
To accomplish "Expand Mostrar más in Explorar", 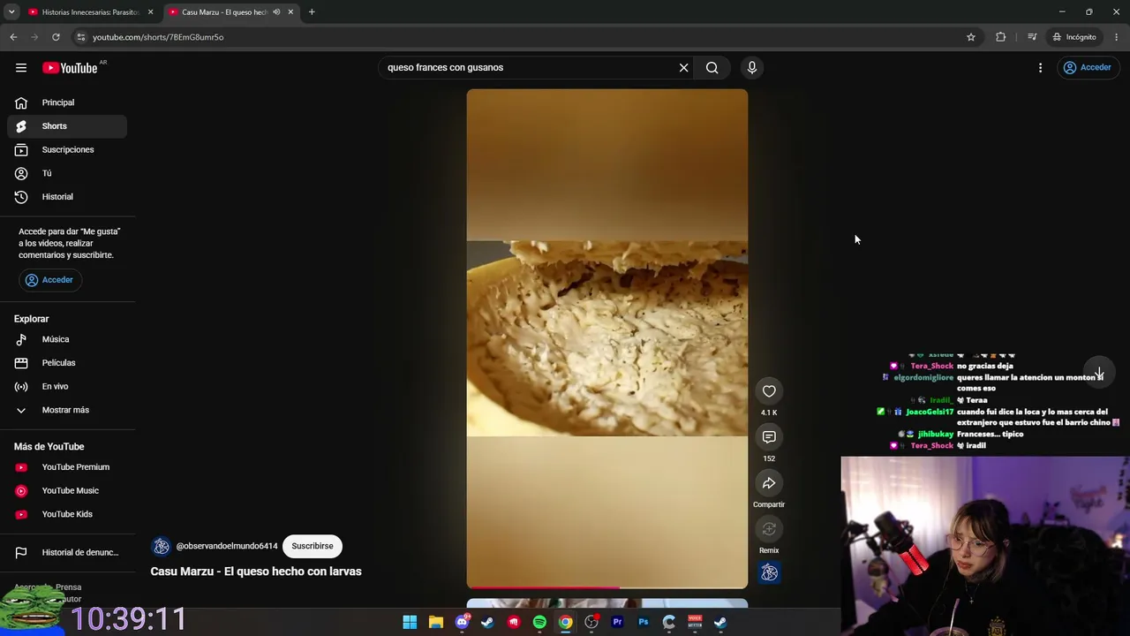I will tap(67, 410).
